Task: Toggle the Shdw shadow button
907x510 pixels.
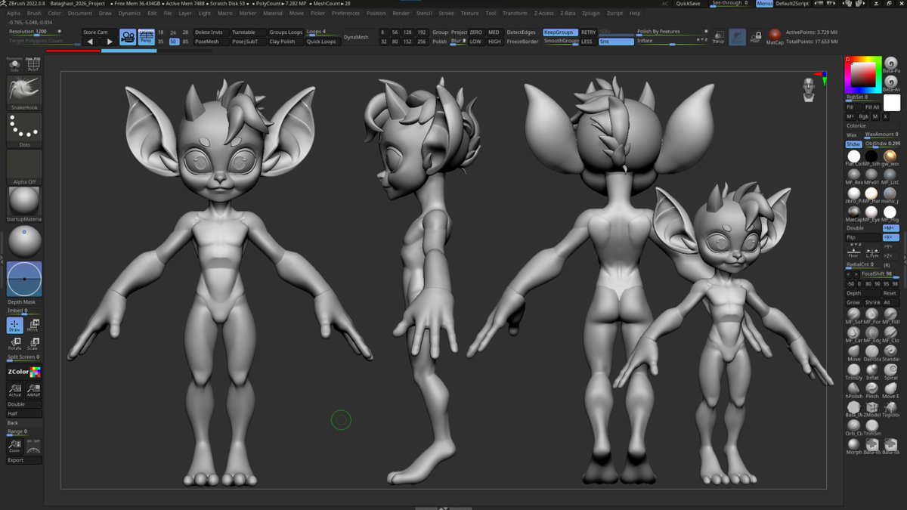Action: tap(853, 144)
